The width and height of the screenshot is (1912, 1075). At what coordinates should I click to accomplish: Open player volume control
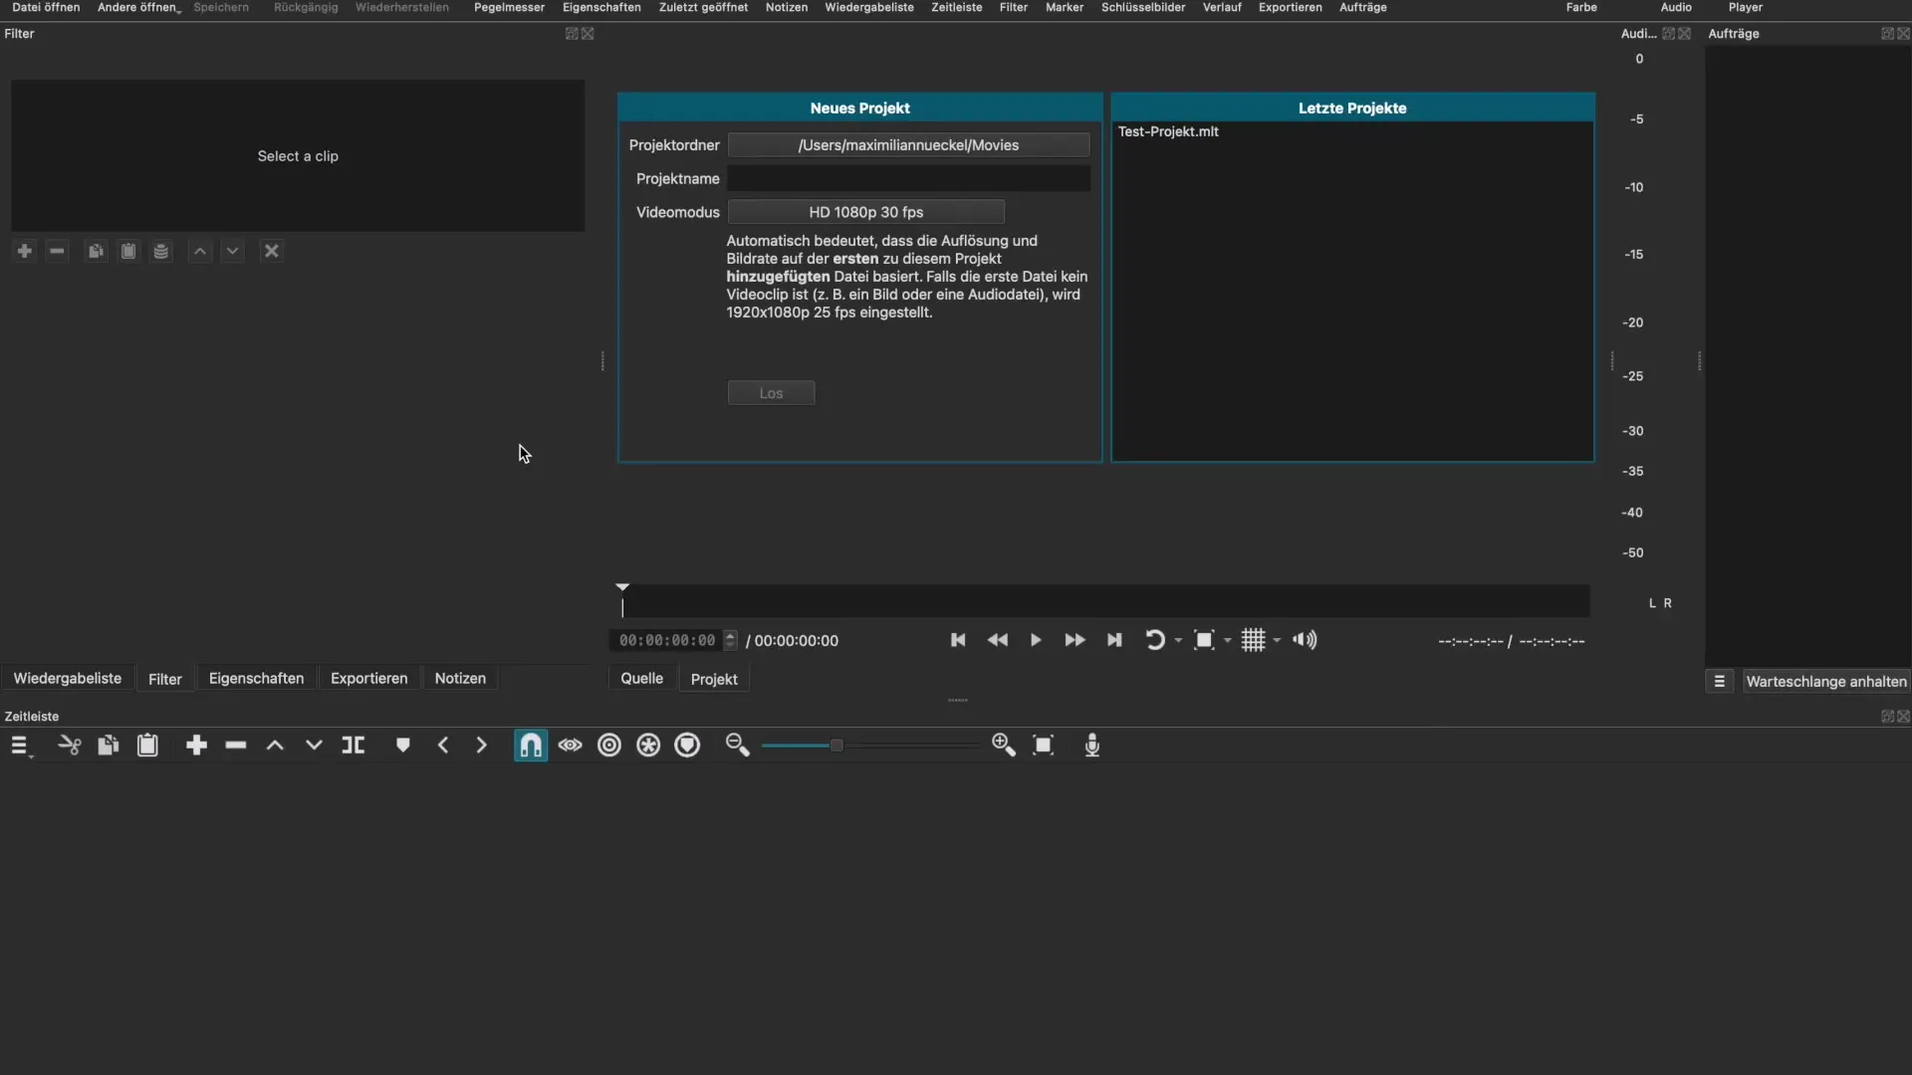click(x=1305, y=640)
